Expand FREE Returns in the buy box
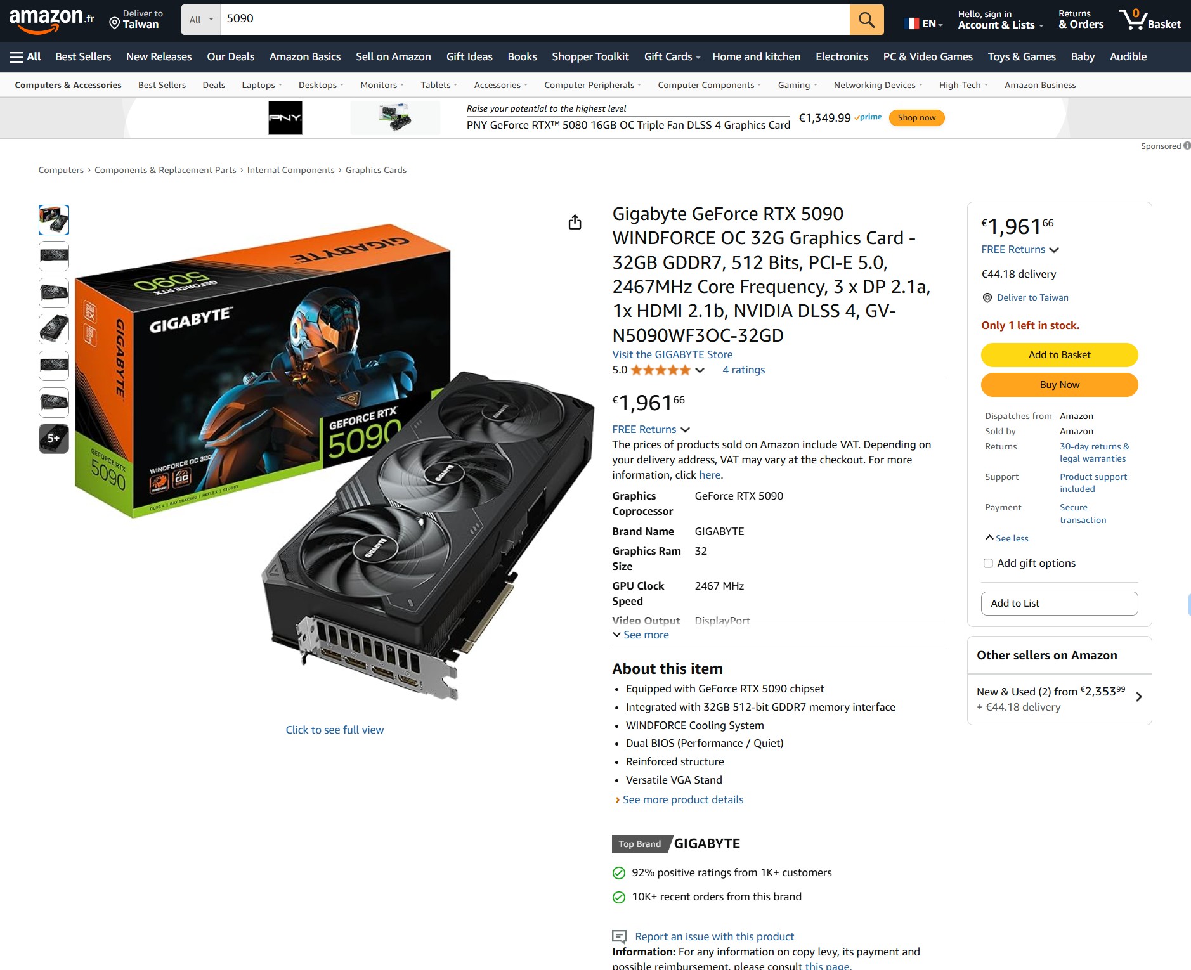The width and height of the screenshot is (1191, 970). [1020, 249]
